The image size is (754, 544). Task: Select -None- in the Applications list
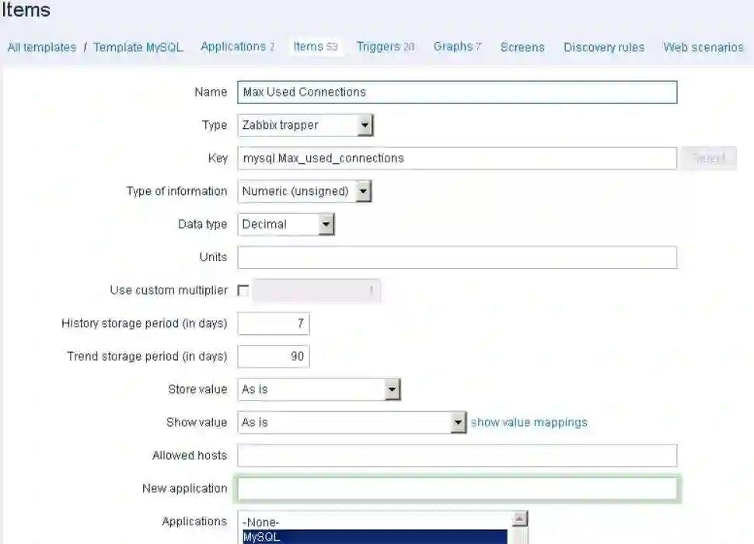tap(375, 522)
